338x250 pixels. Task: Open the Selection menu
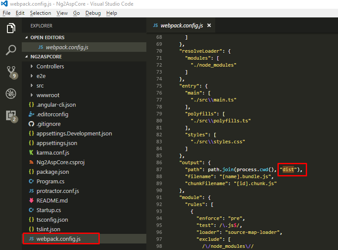click(41, 13)
